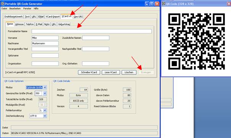Click the davon Fehlerkorrektur value 20
231x138 pixels.
tap(127, 101)
